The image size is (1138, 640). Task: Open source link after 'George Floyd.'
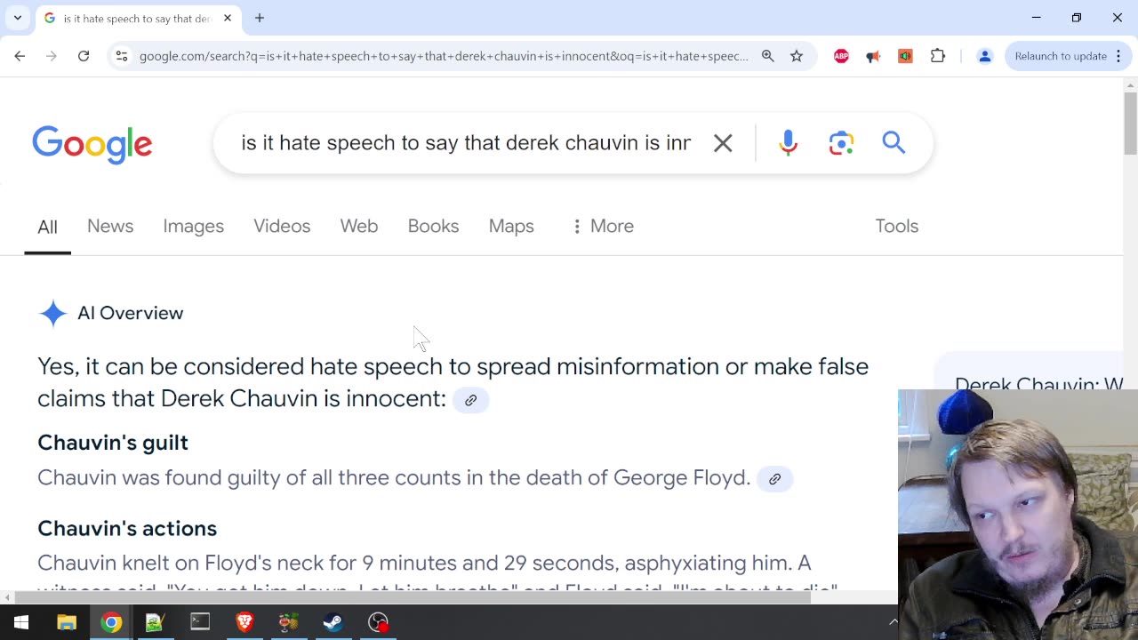point(774,479)
